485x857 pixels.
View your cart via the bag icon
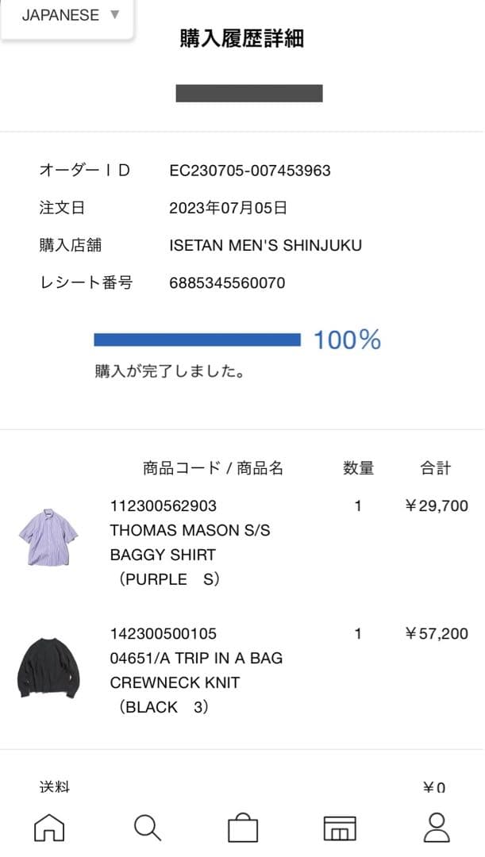click(x=243, y=828)
